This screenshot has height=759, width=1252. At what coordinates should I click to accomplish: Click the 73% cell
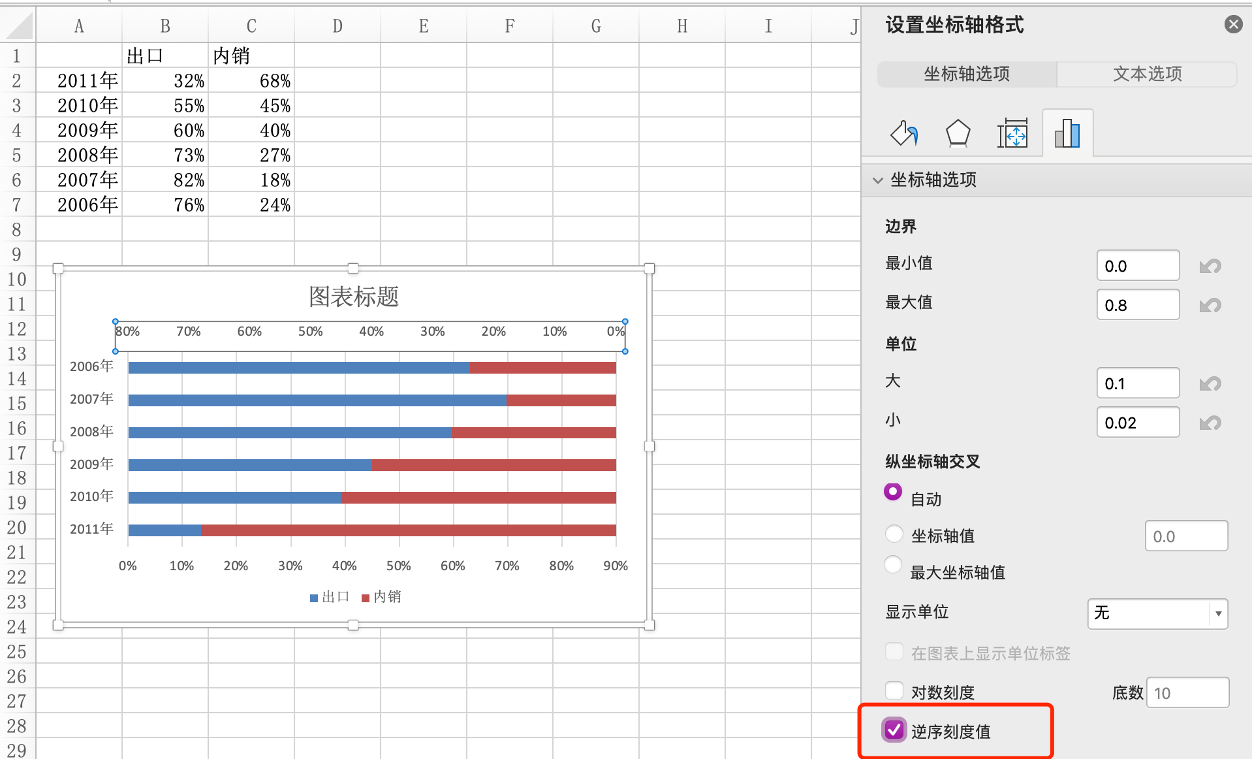pos(165,155)
